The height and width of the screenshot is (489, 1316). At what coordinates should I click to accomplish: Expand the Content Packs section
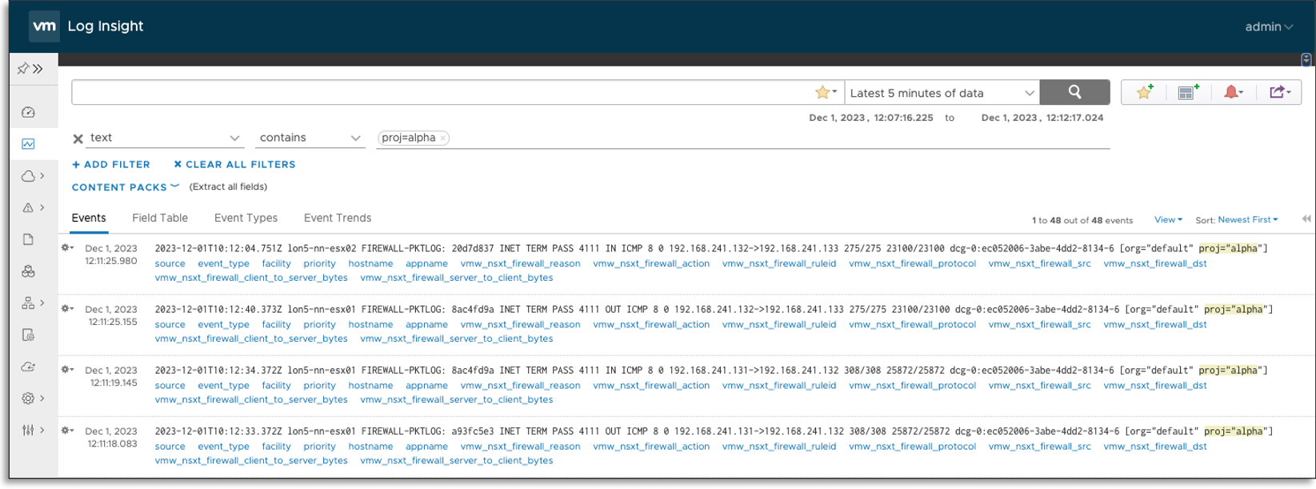coord(125,186)
